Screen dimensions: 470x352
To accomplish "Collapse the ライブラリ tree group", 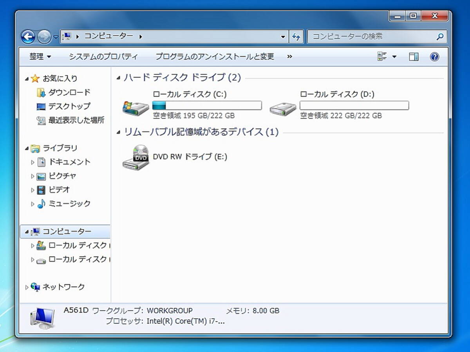I will point(27,149).
